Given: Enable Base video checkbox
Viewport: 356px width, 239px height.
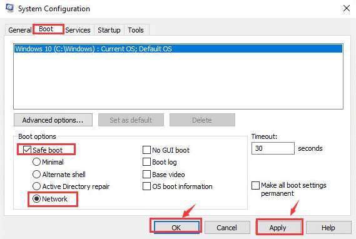Looking at the screenshot, I should tap(146, 175).
